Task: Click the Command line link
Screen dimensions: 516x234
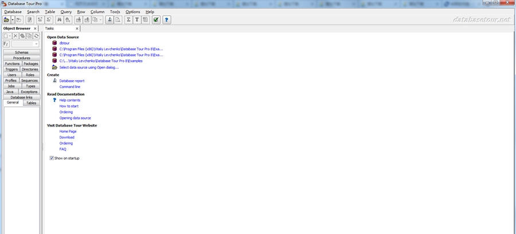Action: click(70, 86)
